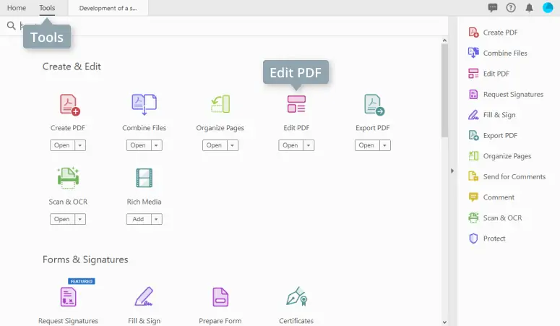
Task: Switch to the Home tab
Action: [16, 8]
